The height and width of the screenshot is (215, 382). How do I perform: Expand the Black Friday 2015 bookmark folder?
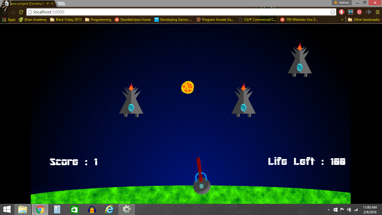pyautogui.click(x=66, y=20)
